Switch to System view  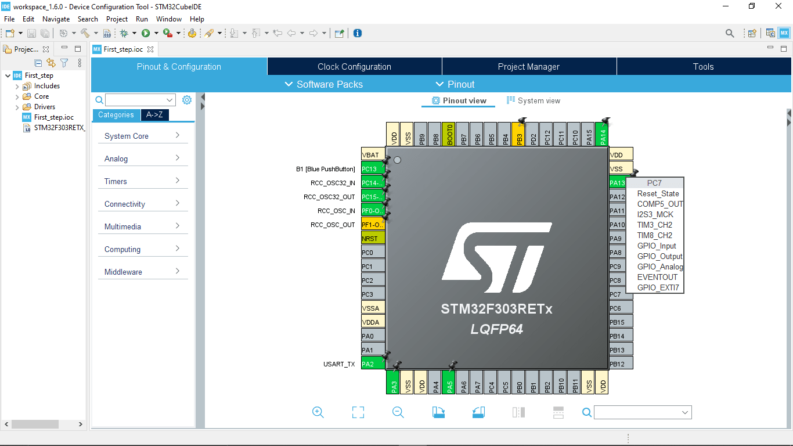click(534, 100)
